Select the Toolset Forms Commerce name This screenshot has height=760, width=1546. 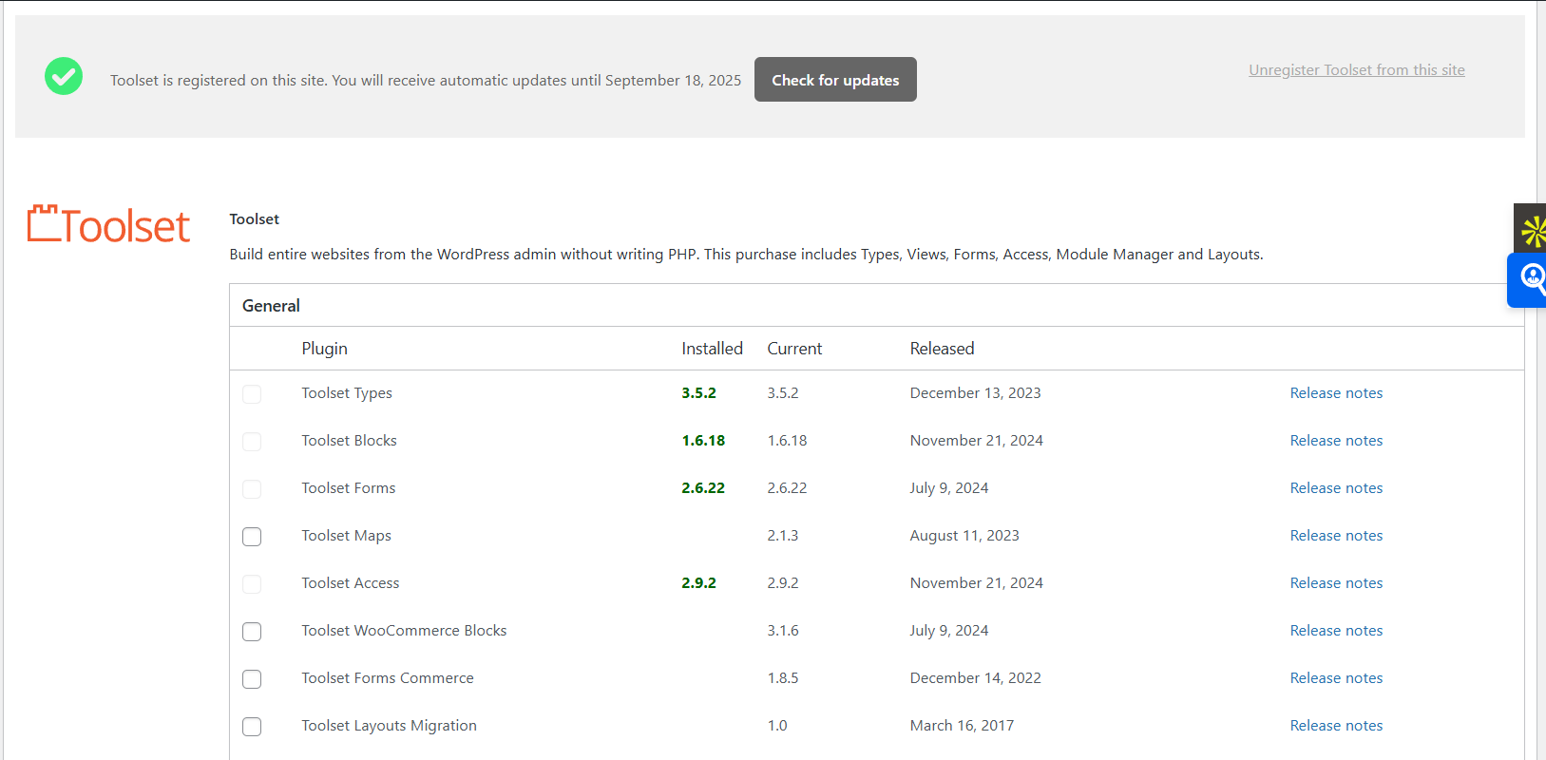click(x=388, y=678)
